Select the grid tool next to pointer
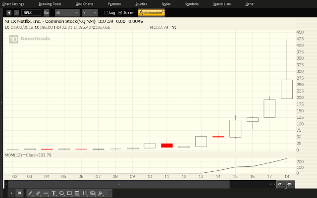The image size is (317, 198). [x=19, y=194]
